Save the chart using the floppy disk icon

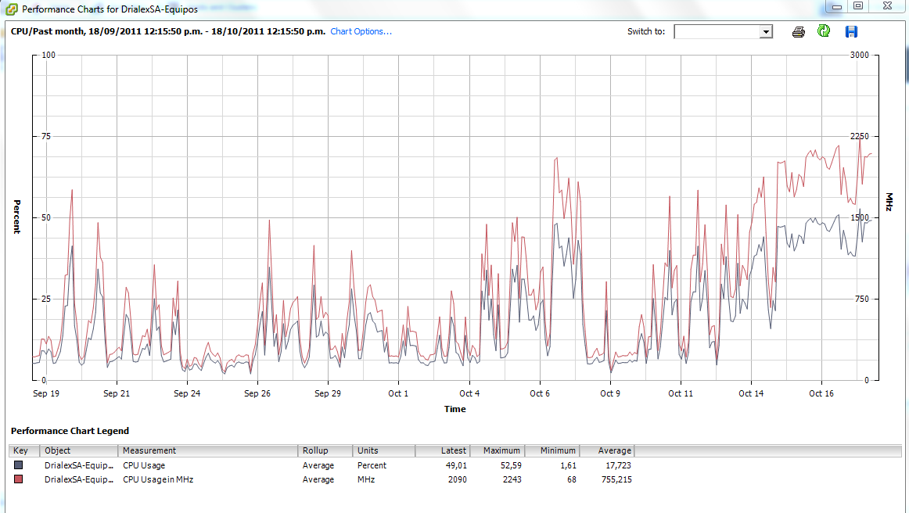pyautogui.click(x=851, y=32)
